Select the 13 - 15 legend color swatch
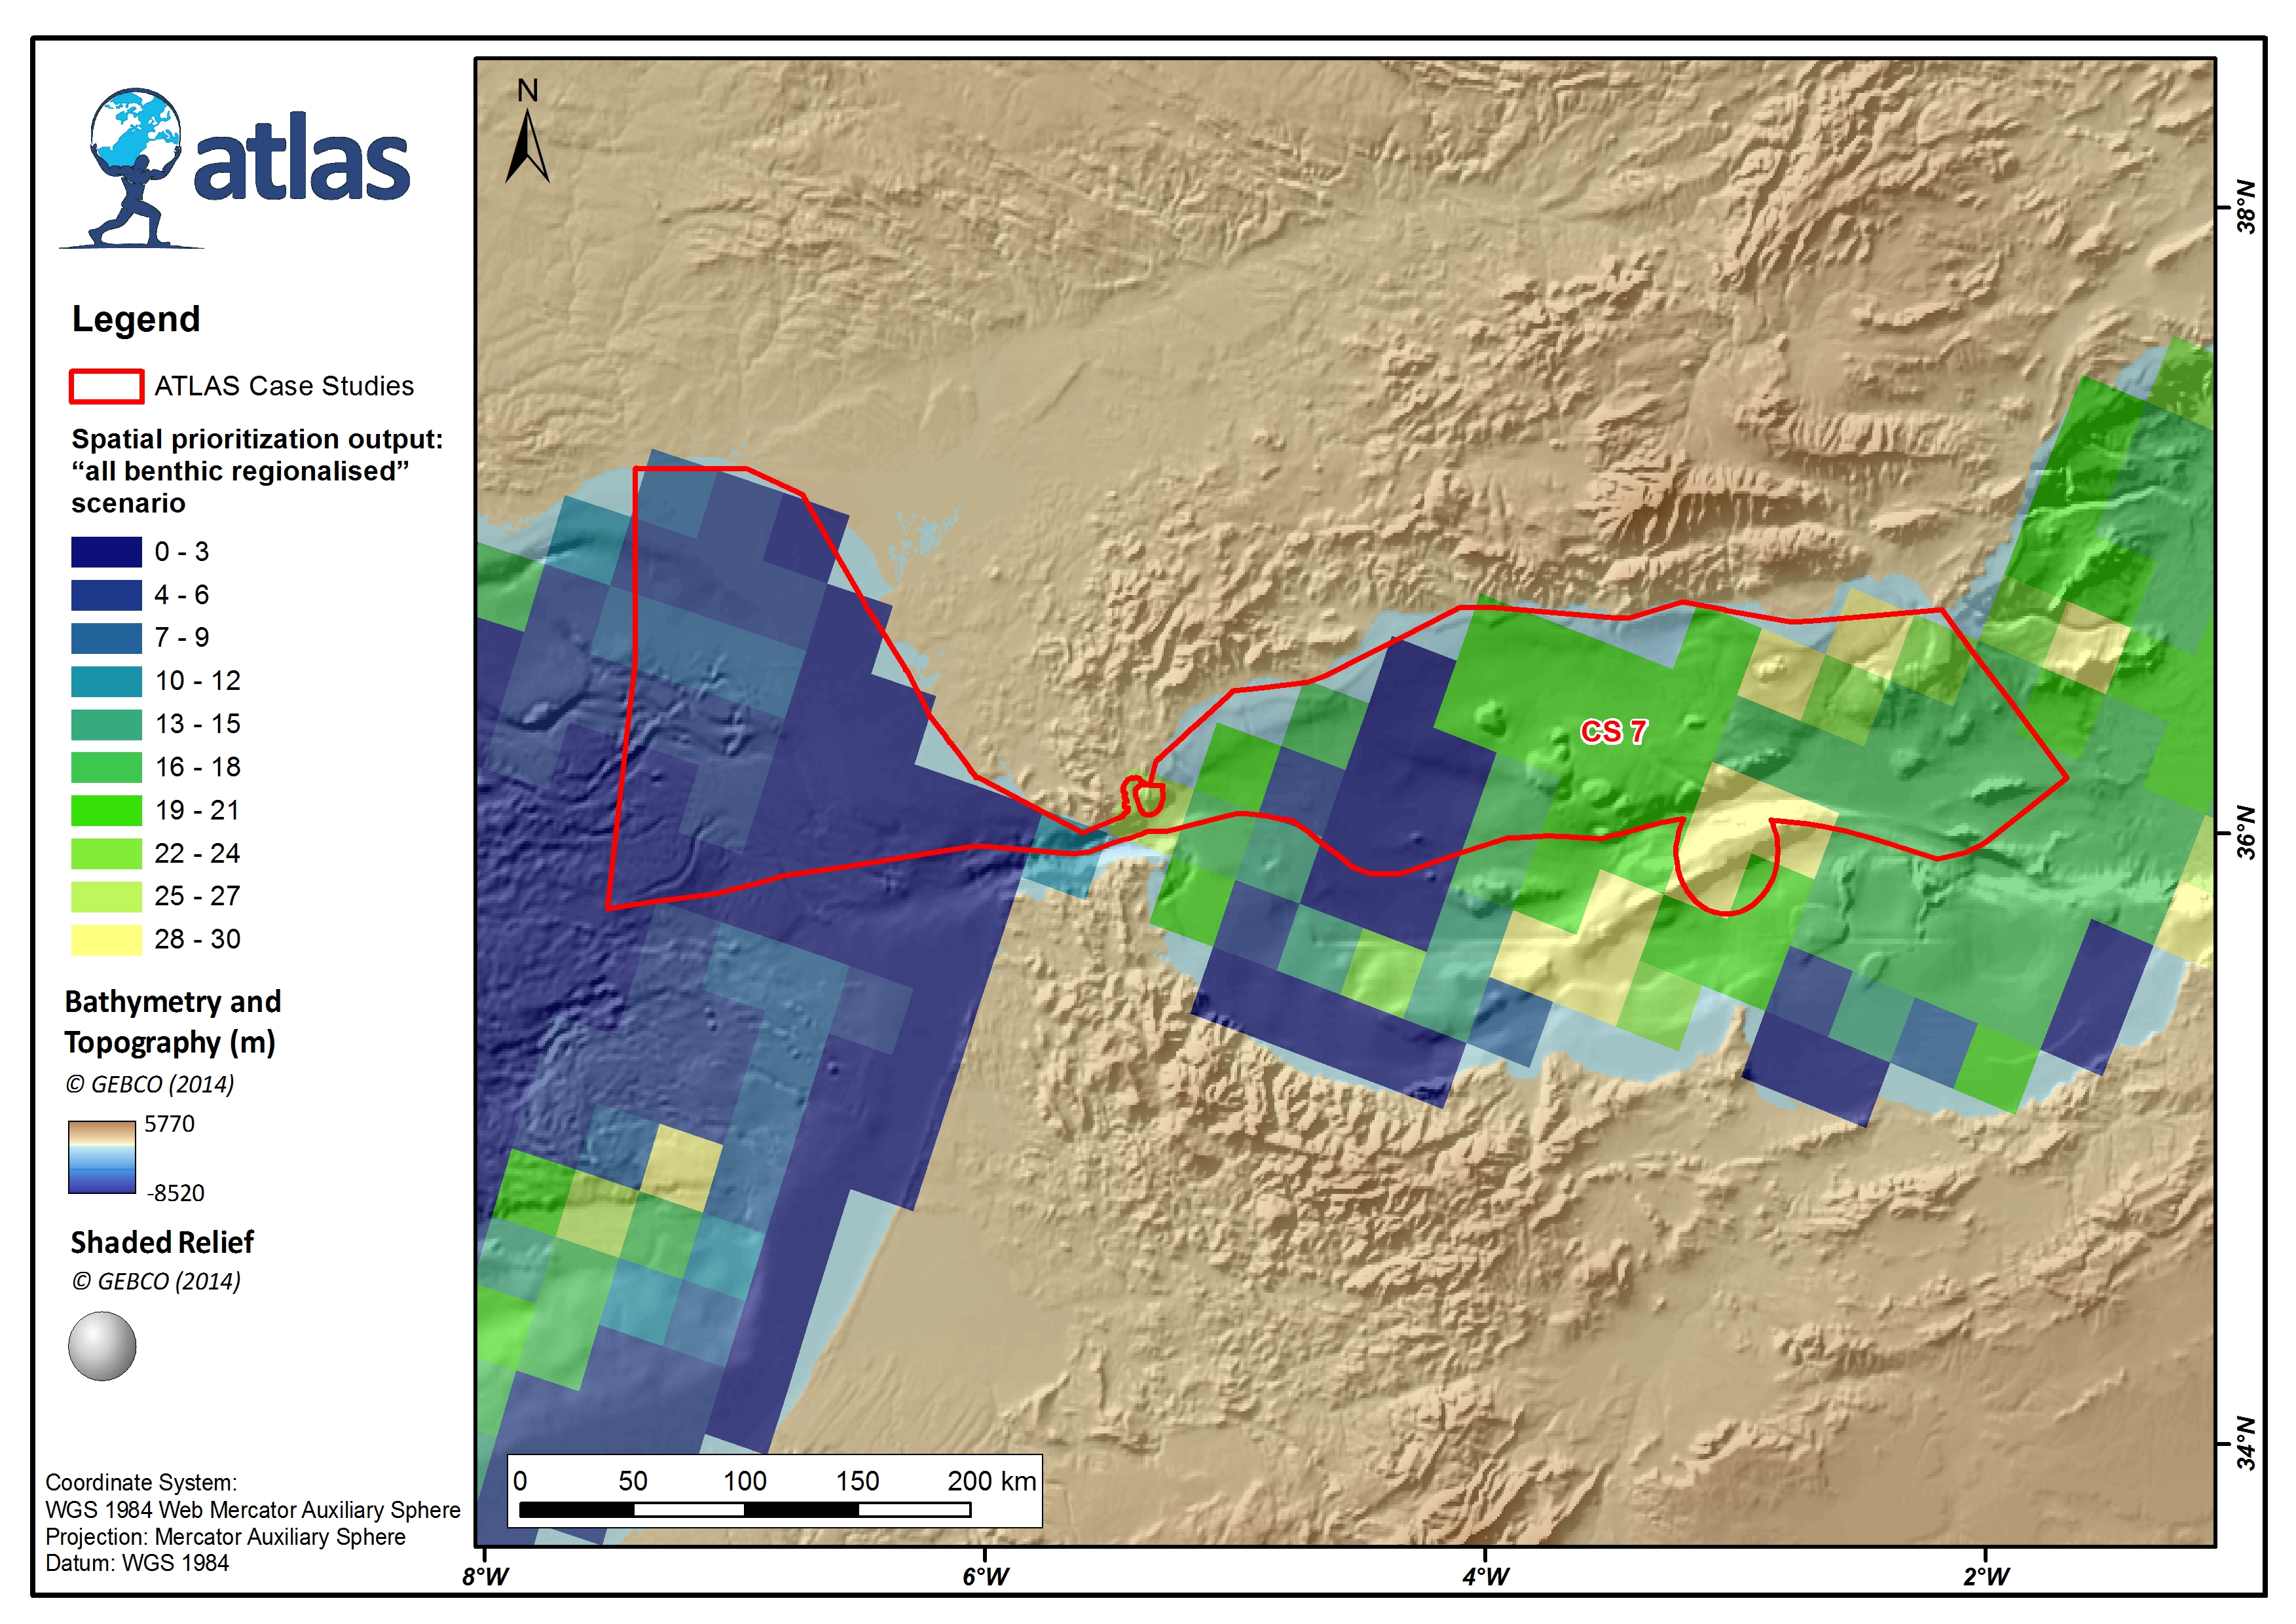The width and height of the screenshot is (2296, 1624). (x=106, y=724)
